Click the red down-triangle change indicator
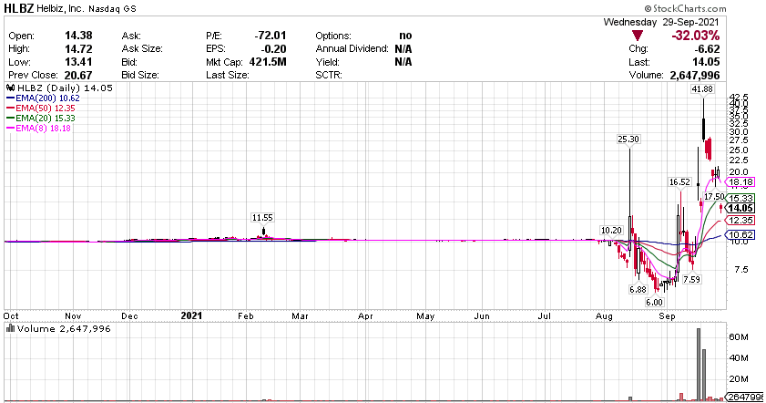The image size is (766, 403). point(637,36)
